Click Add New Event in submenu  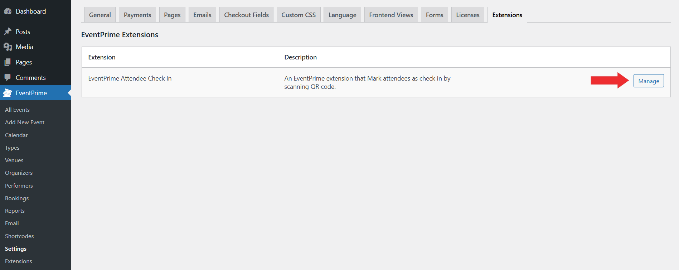tap(25, 122)
